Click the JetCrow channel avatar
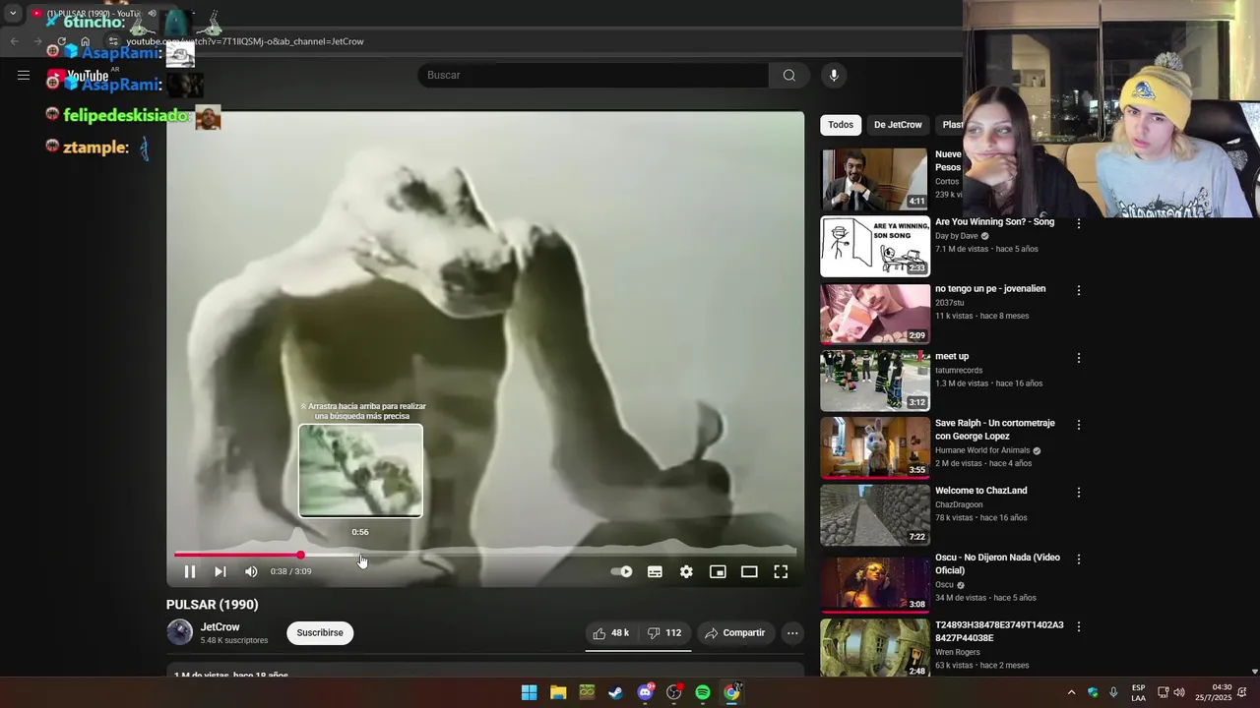The image size is (1260, 708). pyautogui.click(x=179, y=632)
